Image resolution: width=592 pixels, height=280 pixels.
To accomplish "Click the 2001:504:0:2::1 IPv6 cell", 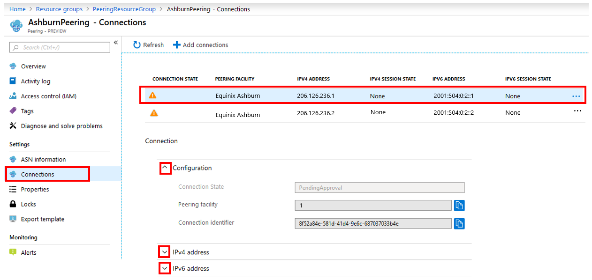I will [x=454, y=96].
